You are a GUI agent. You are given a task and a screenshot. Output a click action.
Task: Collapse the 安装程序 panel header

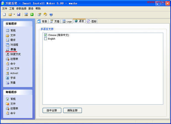[18, 24]
